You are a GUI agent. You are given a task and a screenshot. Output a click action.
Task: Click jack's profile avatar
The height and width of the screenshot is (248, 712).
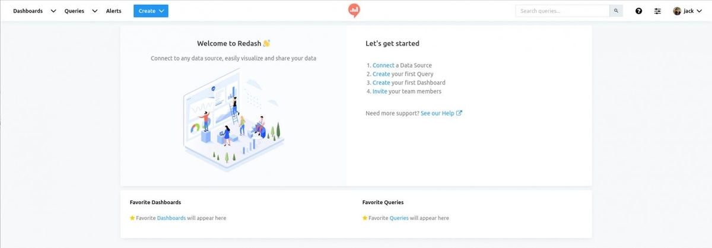[x=677, y=11]
